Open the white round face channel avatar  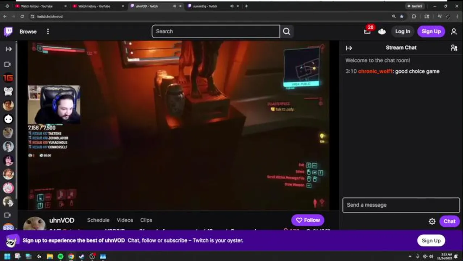8,119
